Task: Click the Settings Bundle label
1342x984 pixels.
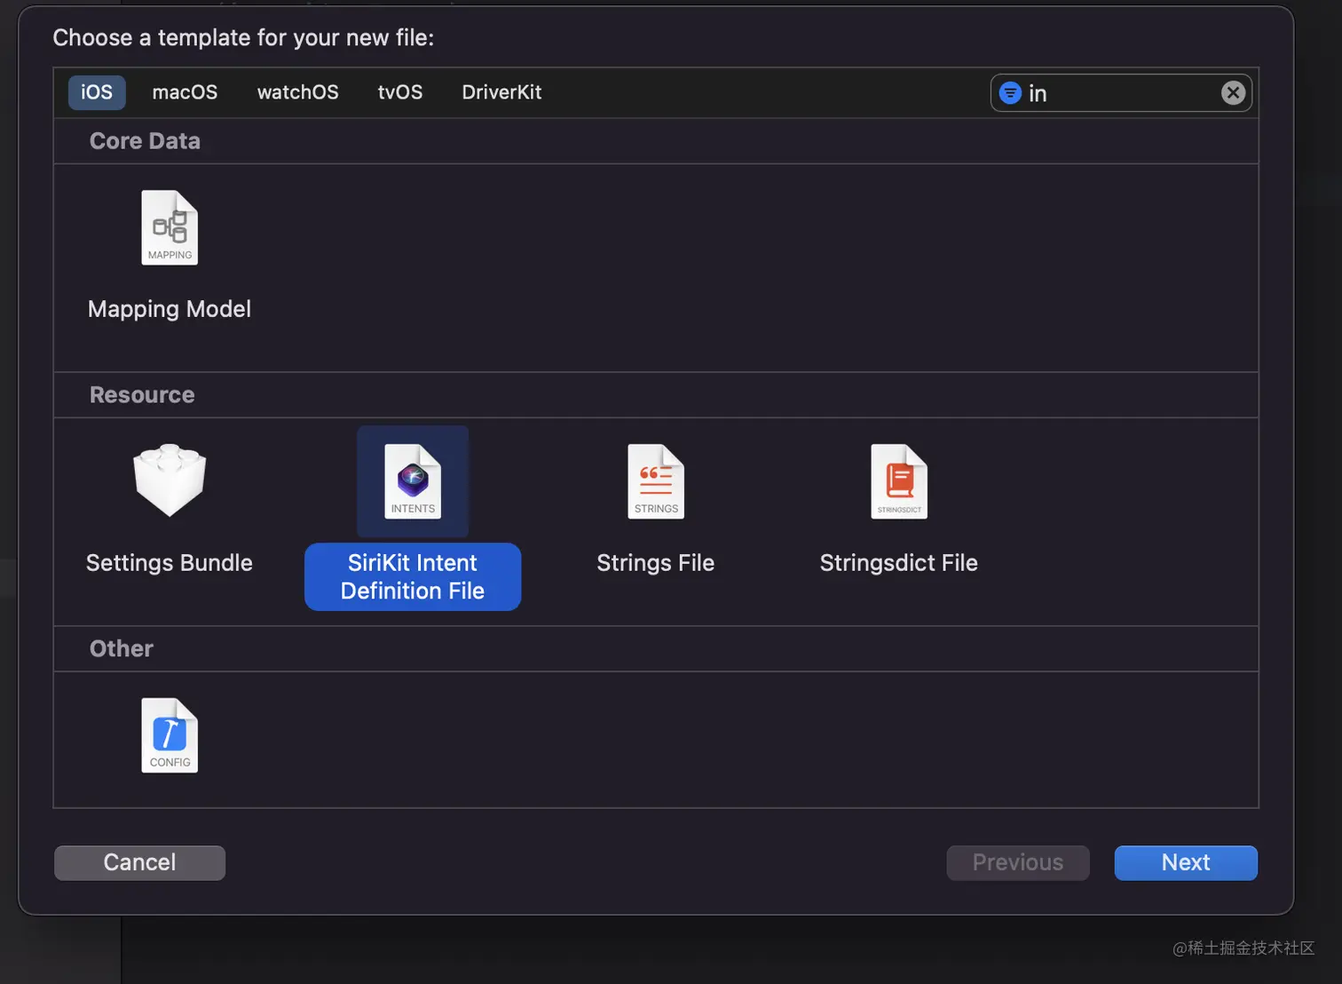Action: coord(170,563)
